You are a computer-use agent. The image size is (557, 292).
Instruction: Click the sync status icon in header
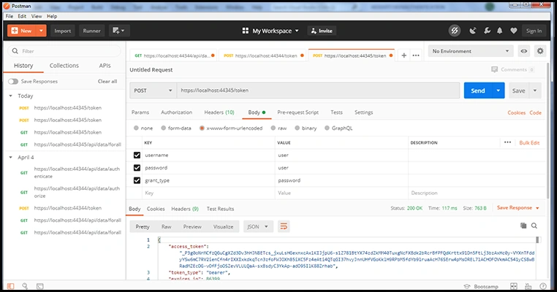455,31
